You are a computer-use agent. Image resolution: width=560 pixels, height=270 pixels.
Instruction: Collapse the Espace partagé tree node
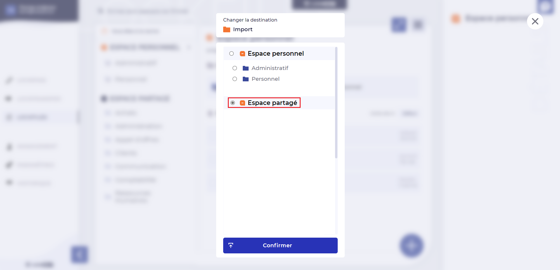[x=242, y=103]
